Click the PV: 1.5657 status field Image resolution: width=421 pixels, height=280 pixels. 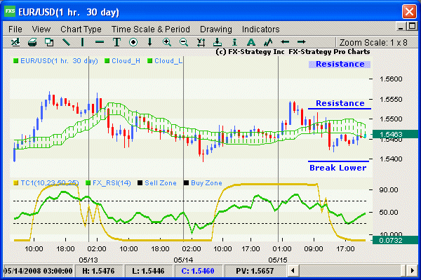coord(255,271)
